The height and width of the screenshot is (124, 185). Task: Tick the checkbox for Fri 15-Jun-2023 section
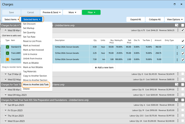tap(183, 110)
